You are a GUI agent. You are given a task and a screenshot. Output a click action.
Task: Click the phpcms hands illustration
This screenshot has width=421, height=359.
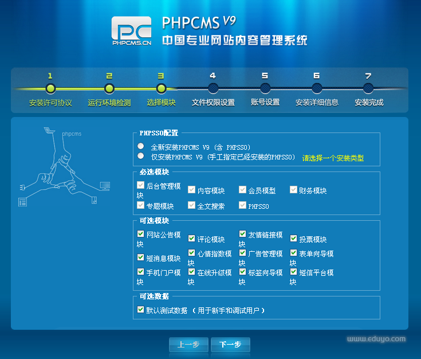coord(64,167)
